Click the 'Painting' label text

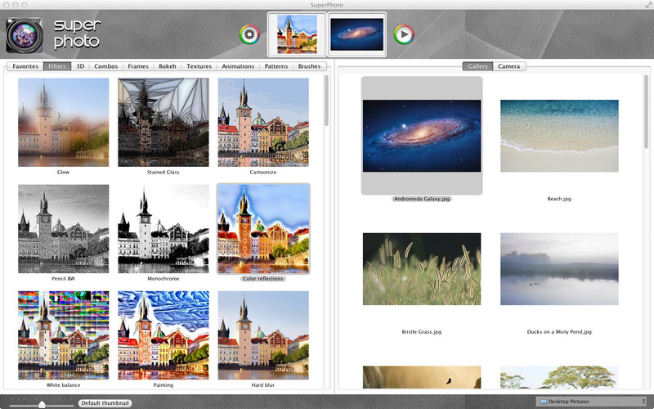(x=163, y=384)
